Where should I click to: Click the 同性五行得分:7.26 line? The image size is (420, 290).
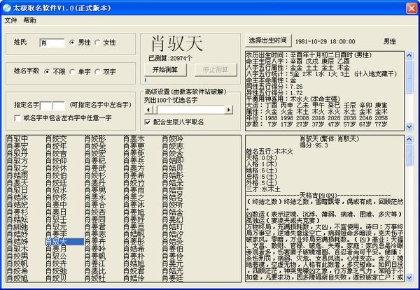click(x=274, y=87)
